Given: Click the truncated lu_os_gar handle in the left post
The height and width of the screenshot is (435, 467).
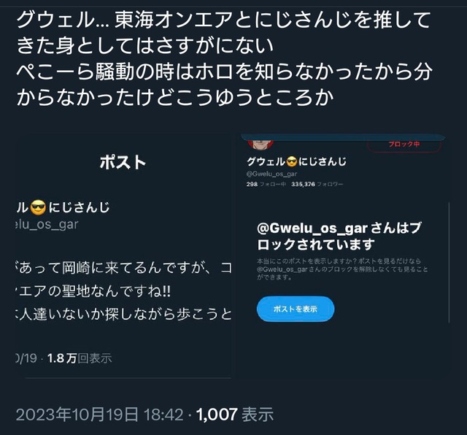Looking at the screenshot, I should point(47,224).
